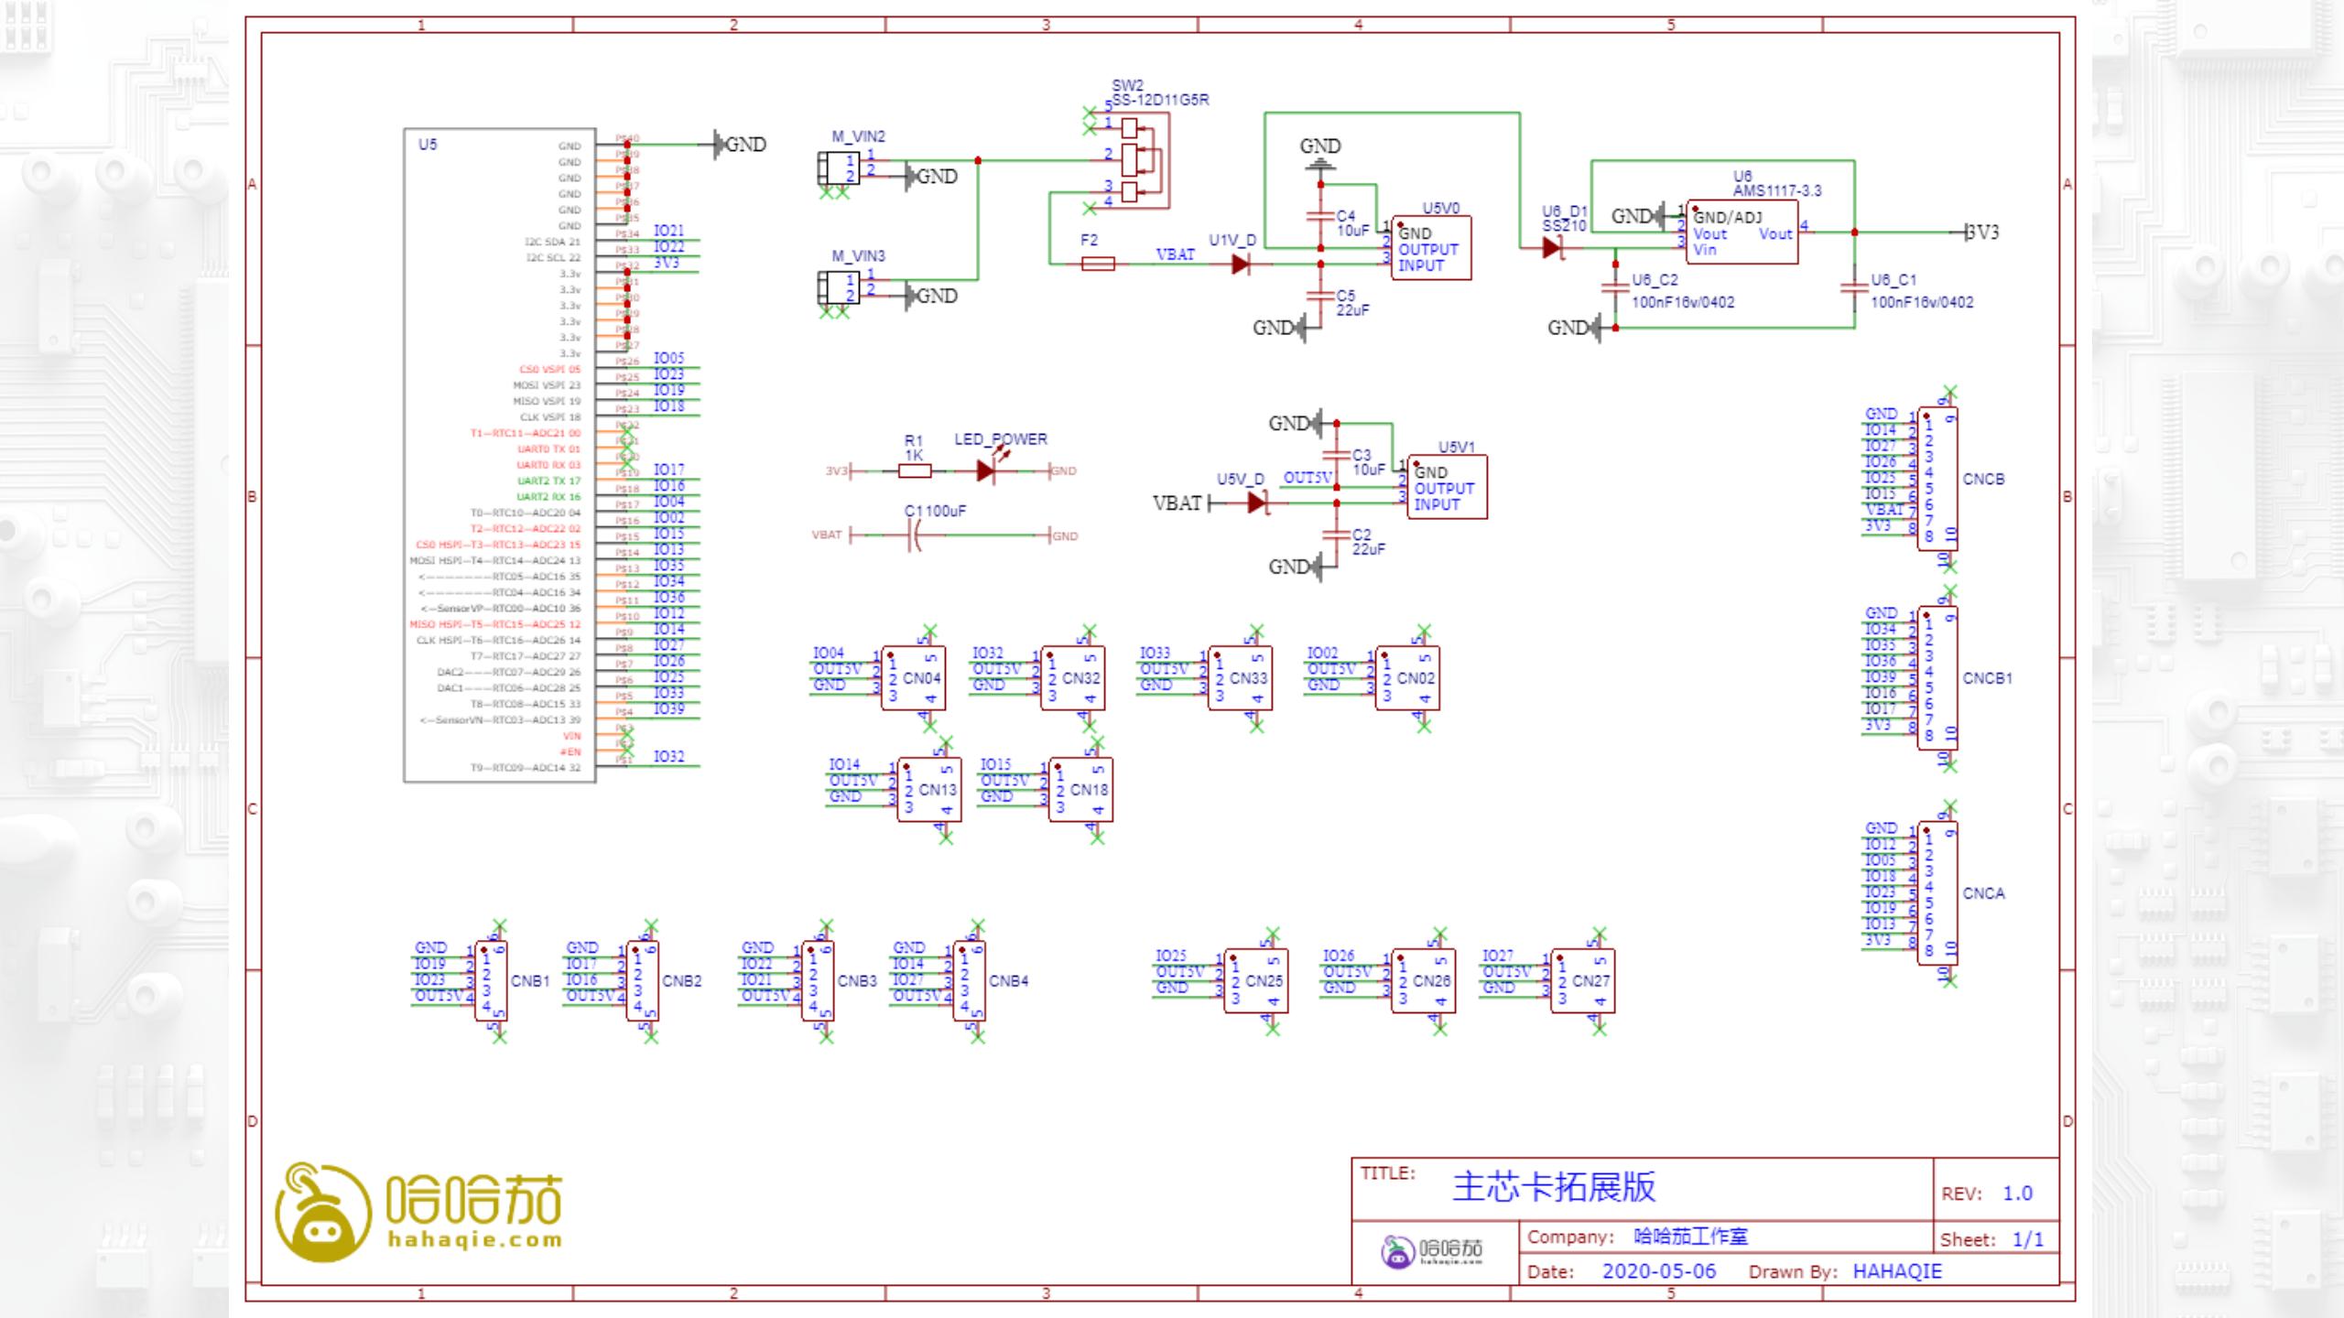Screen dimensions: 2344x1318
Task: Click the IO17 net label on U5
Action: [x=668, y=470]
